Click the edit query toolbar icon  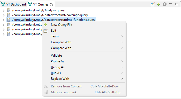tap(153, 4)
